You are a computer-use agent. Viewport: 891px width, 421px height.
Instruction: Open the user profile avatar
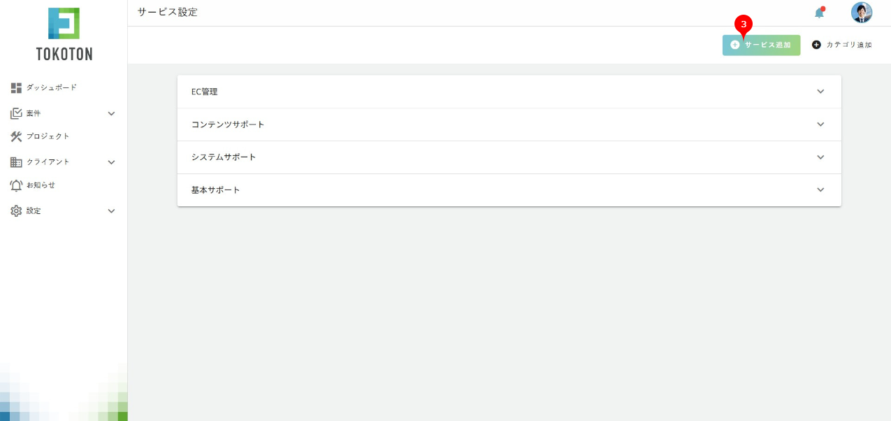click(x=862, y=13)
